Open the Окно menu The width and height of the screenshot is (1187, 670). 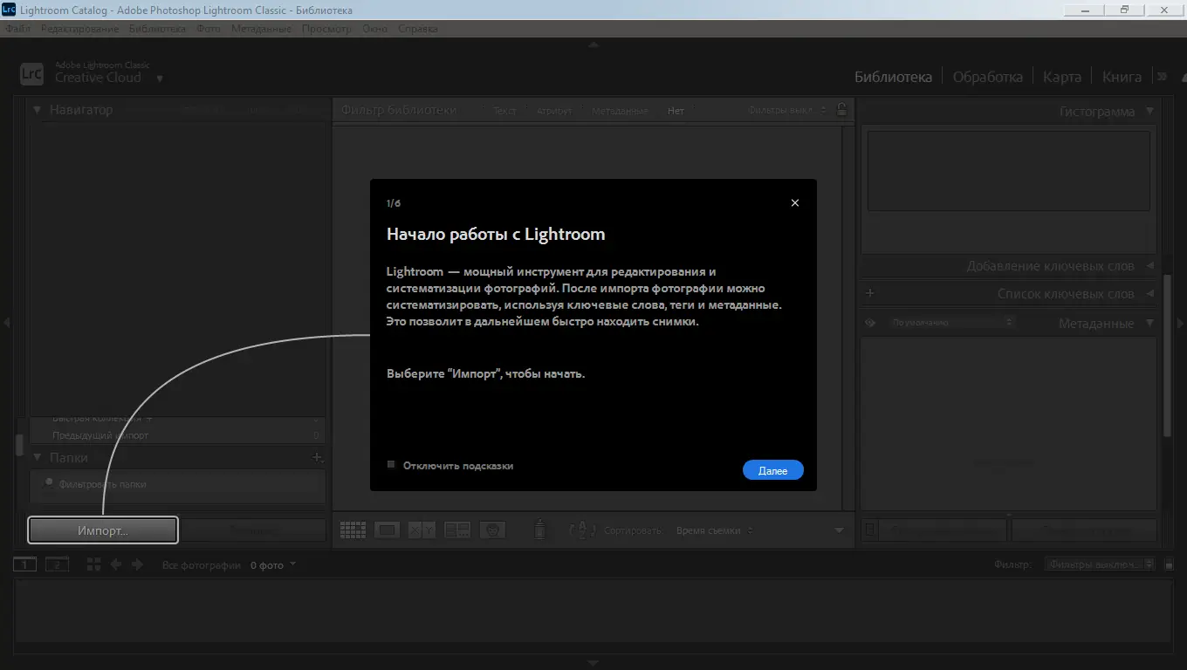tap(374, 29)
